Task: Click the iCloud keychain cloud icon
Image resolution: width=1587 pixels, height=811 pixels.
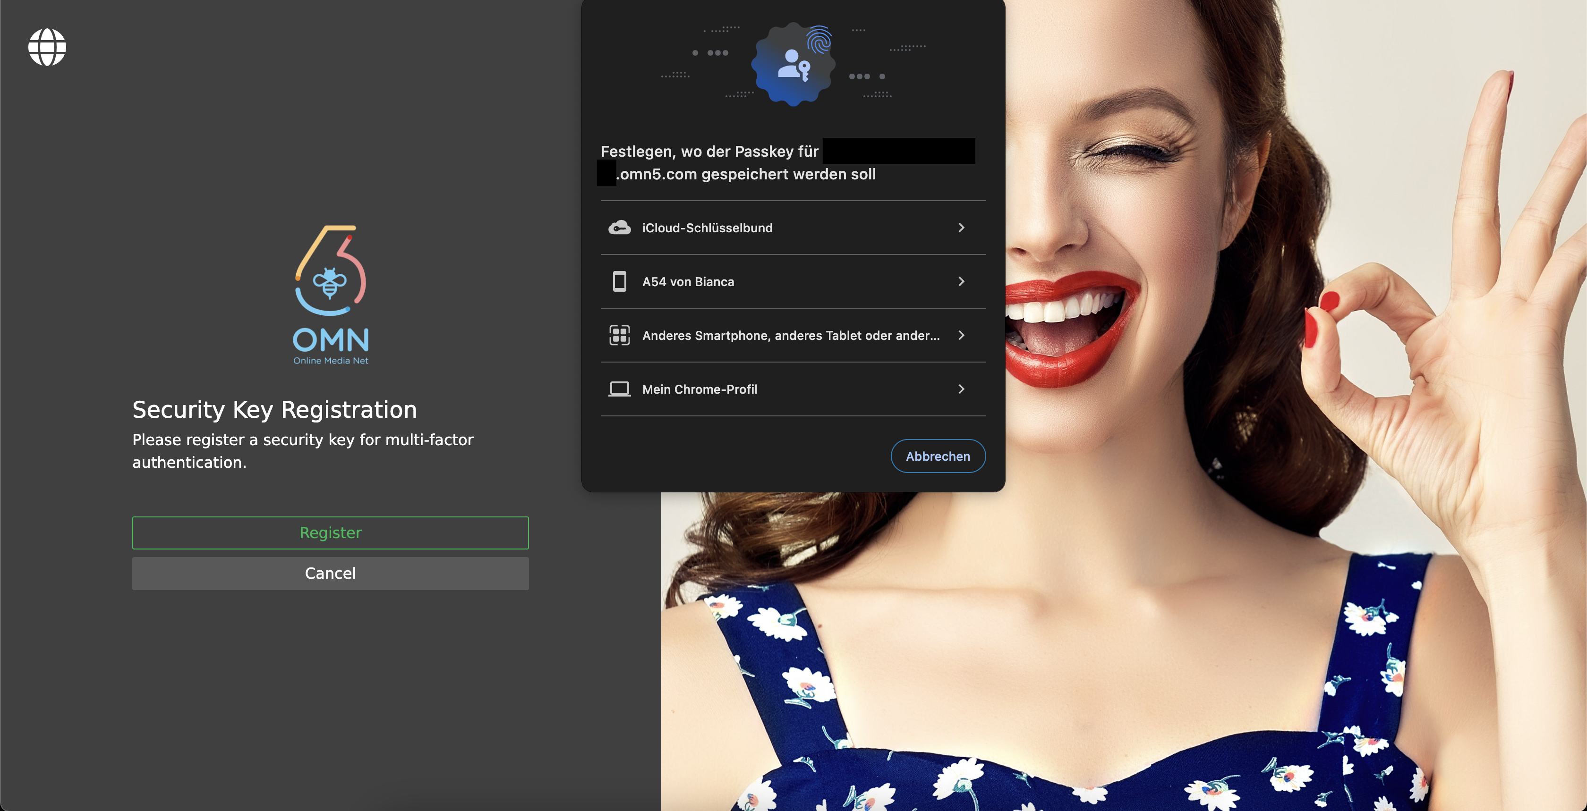Action: click(620, 227)
